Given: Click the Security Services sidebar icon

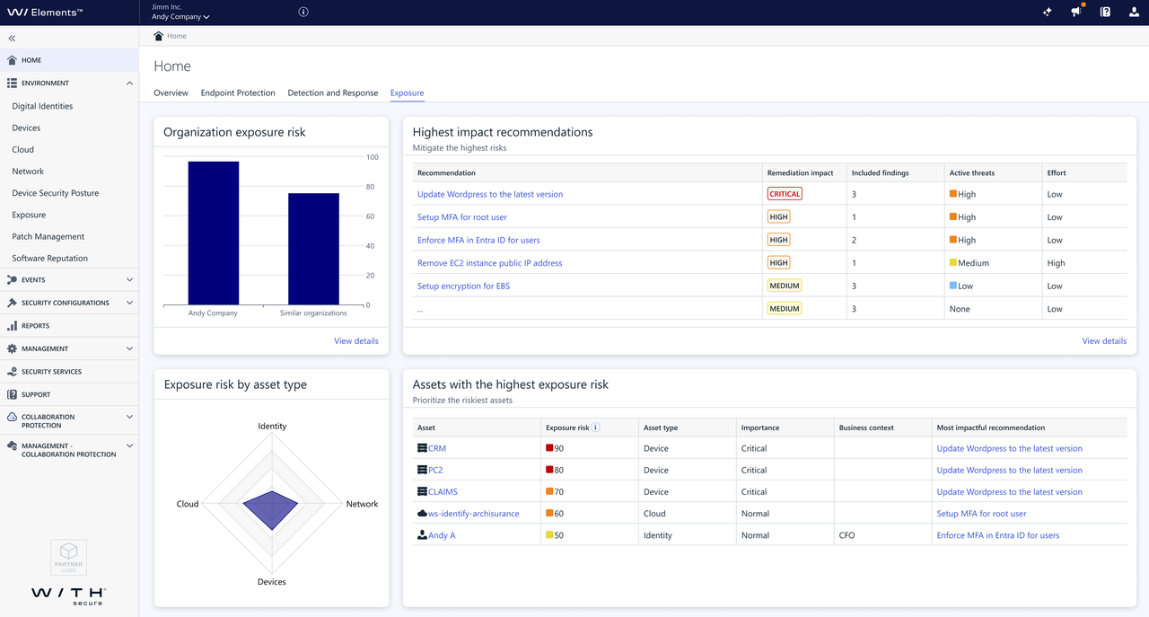Looking at the screenshot, I should [12, 371].
